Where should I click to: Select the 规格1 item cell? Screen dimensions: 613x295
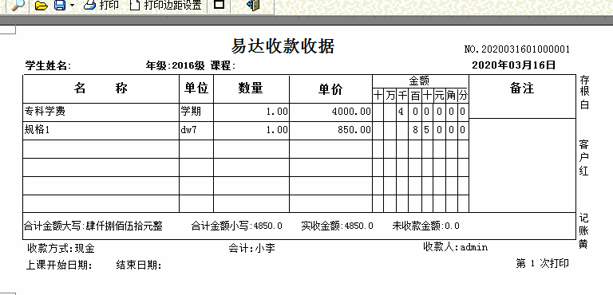coord(101,130)
